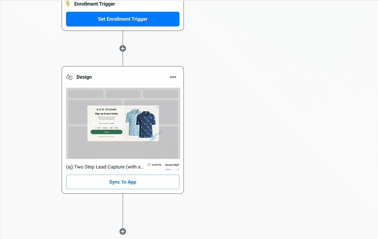Click the green submit button in preview
Screen dimensions: 378x239
[x=106, y=132]
